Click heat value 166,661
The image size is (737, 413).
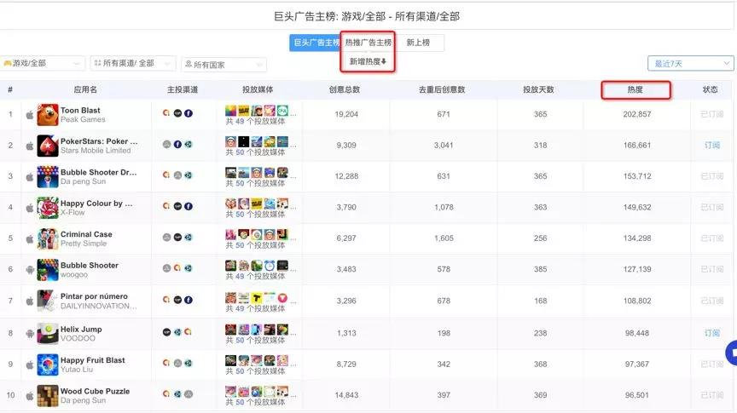pyautogui.click(x=637, y=146)
